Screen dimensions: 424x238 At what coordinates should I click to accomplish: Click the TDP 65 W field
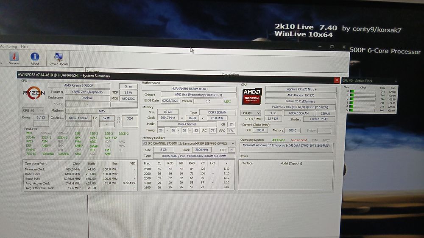(128, 93)
